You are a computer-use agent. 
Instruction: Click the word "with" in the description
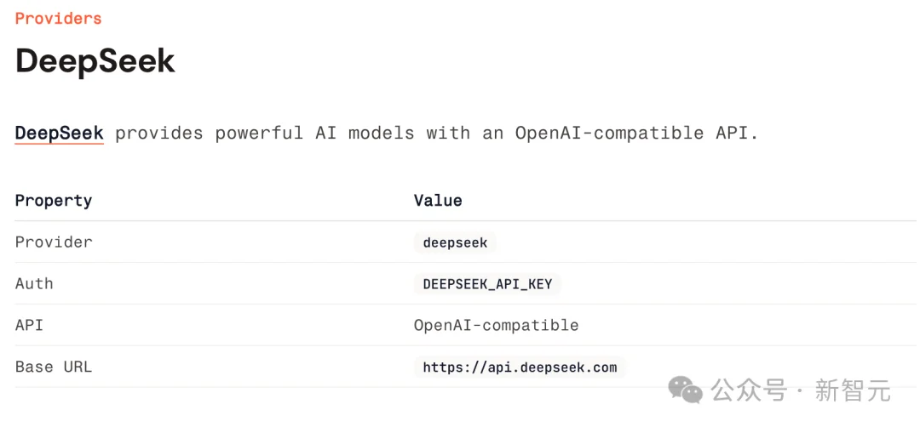coord(448,133)
